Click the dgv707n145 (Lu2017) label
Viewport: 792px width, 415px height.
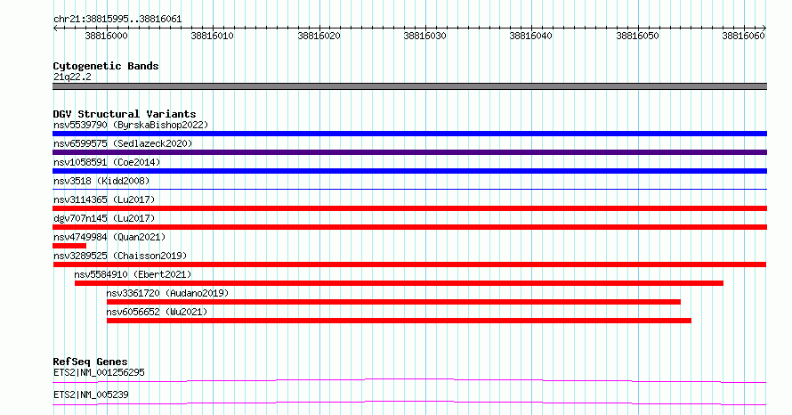point(104,218)
